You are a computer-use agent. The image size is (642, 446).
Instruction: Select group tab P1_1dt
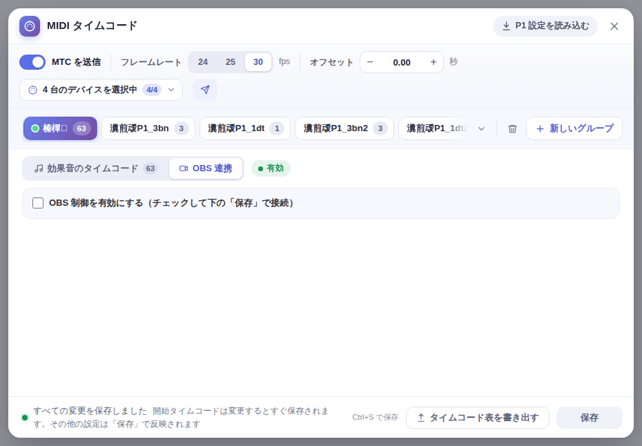click(245, 128)
